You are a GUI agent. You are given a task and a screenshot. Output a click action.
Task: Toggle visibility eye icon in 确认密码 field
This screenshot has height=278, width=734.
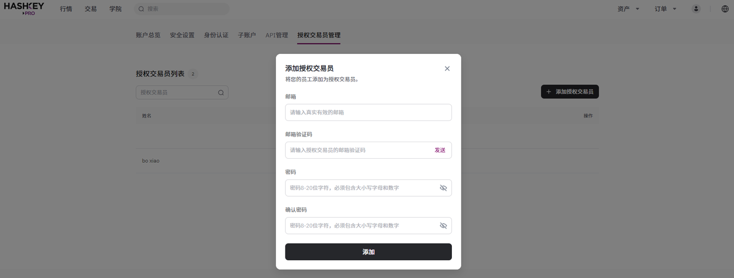pyautogui.click(x=443, y=226)
